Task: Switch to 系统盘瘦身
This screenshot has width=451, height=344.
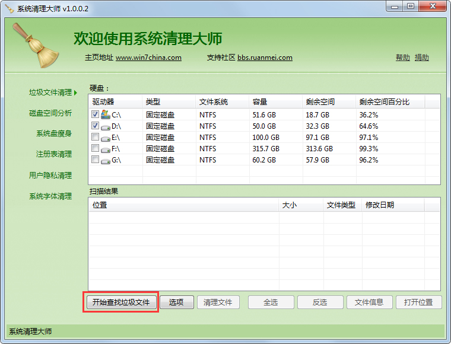Action: click(x=54, y=133)
